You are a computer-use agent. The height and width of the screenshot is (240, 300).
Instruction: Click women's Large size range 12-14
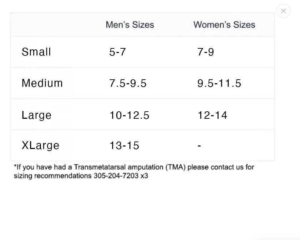(x=212, y=115)
